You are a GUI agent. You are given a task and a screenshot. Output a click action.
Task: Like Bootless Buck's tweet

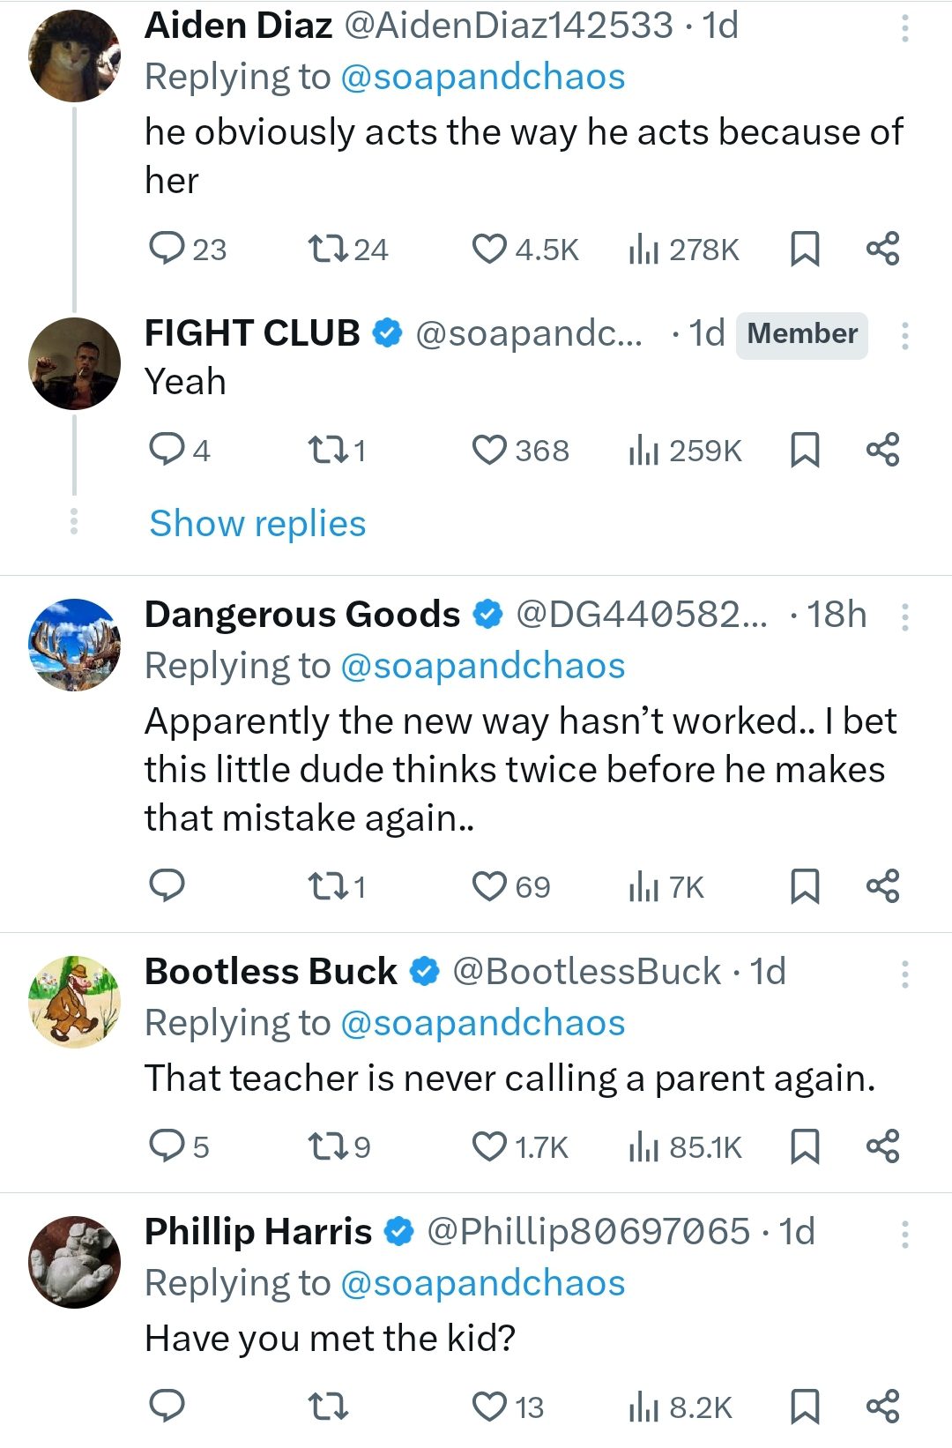tap(489, 1146)
